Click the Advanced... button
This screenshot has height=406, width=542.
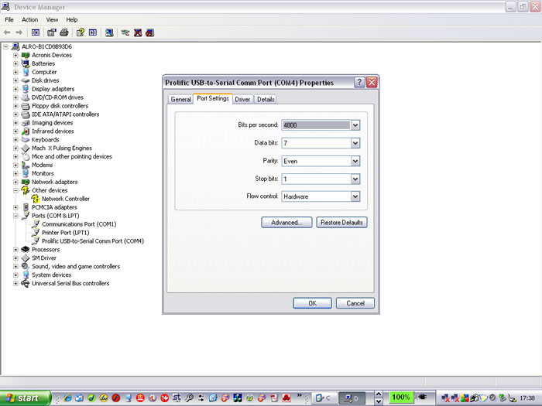(x=286, y=223)
